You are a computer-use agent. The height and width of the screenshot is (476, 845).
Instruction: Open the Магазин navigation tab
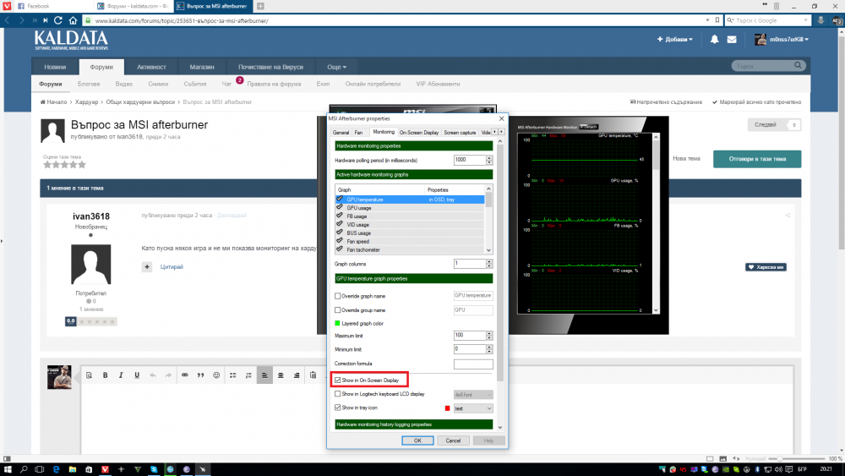pos(202,67)
